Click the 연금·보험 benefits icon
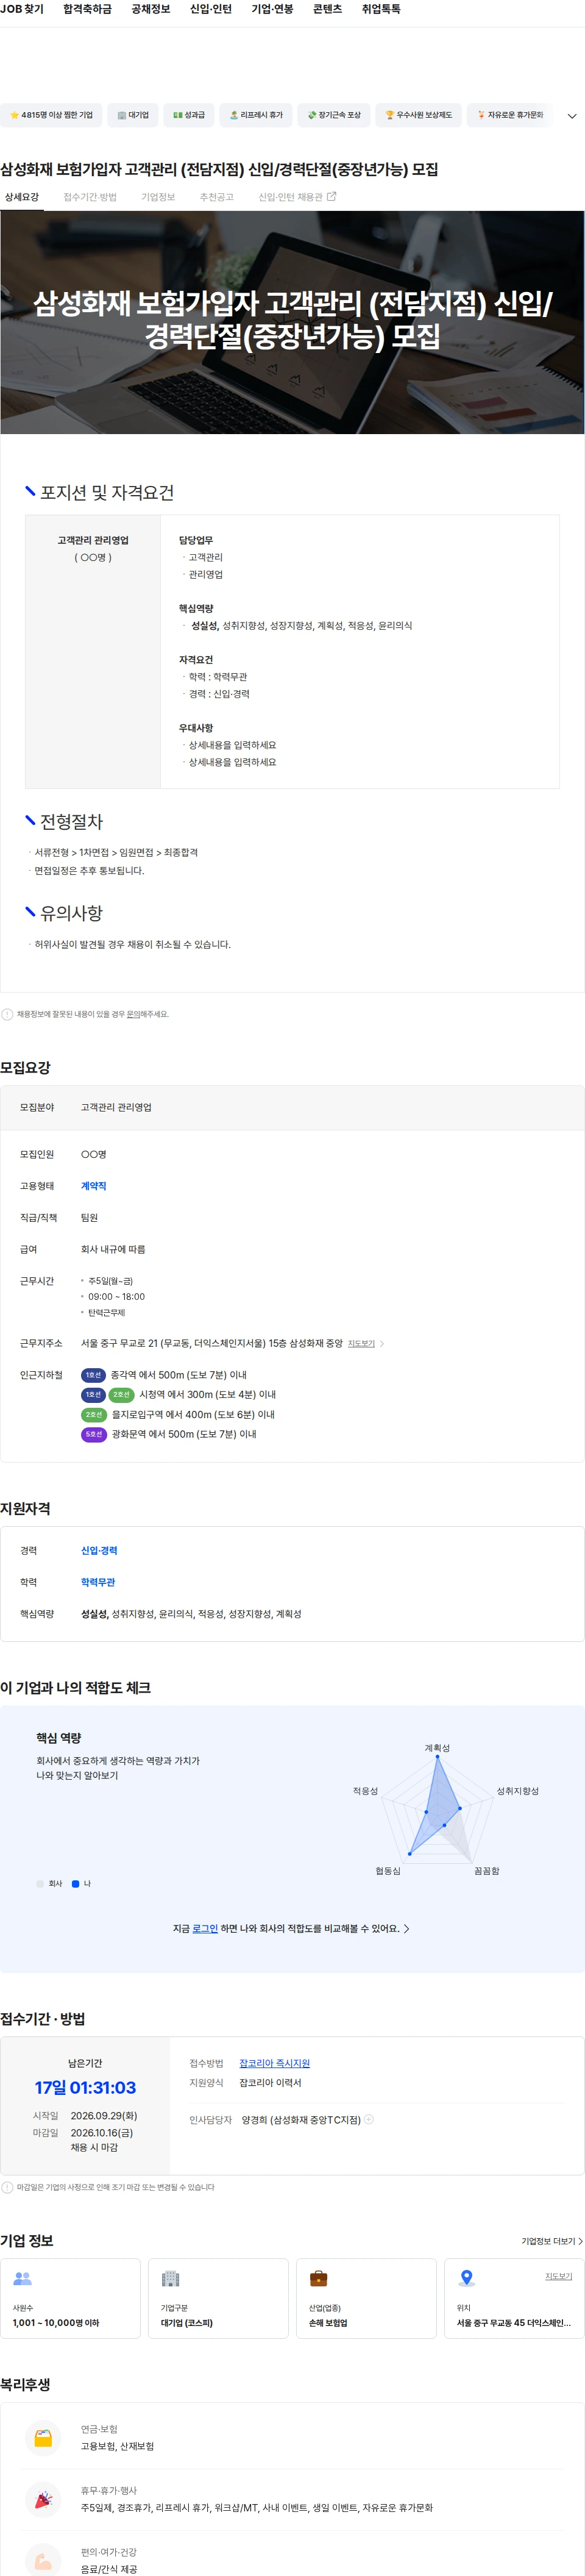 click(x=43, y=2438)
